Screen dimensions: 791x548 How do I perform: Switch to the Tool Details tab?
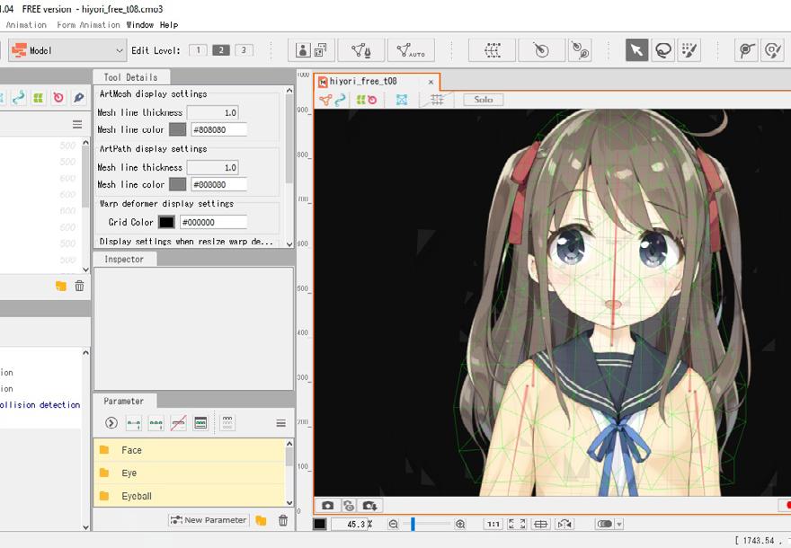pos(130,77)
